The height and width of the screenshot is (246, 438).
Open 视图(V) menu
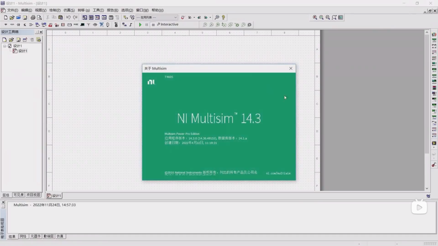[x=41, y=10]
